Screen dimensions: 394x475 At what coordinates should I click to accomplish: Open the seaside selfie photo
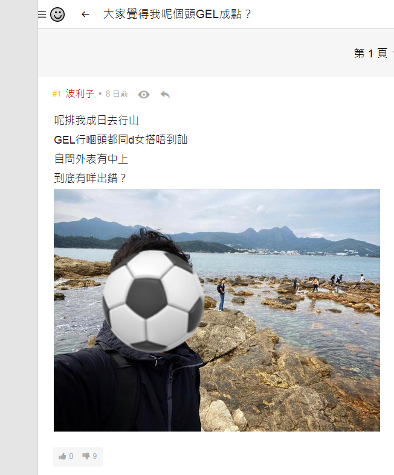click(x=217, y=310)
